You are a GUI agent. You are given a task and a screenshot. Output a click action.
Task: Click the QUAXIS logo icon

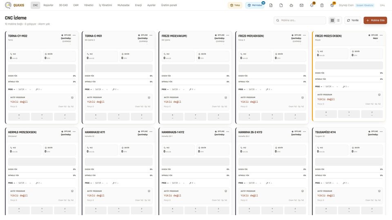coord(8,5)
